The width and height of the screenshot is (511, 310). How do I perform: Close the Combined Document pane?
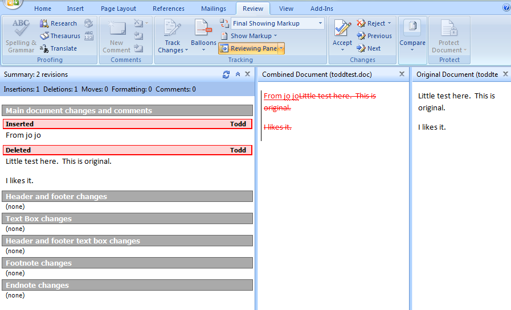pyautogui.click(x=402, y=75)
